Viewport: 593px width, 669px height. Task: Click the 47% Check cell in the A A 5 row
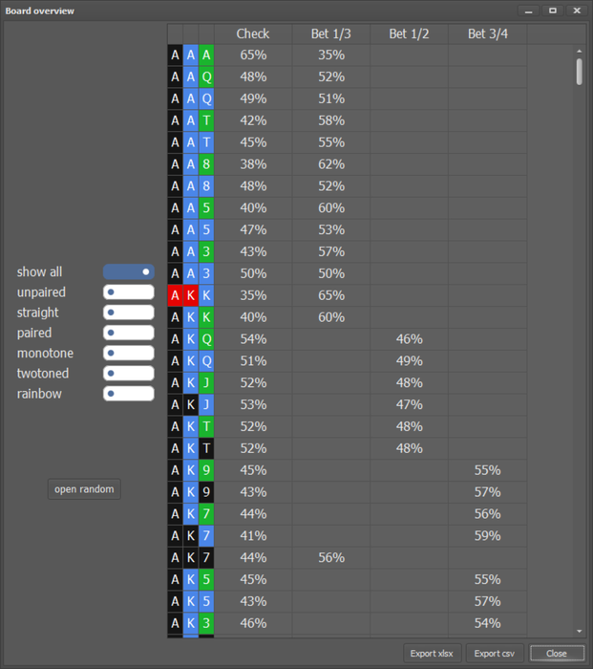tap(253, 229)
